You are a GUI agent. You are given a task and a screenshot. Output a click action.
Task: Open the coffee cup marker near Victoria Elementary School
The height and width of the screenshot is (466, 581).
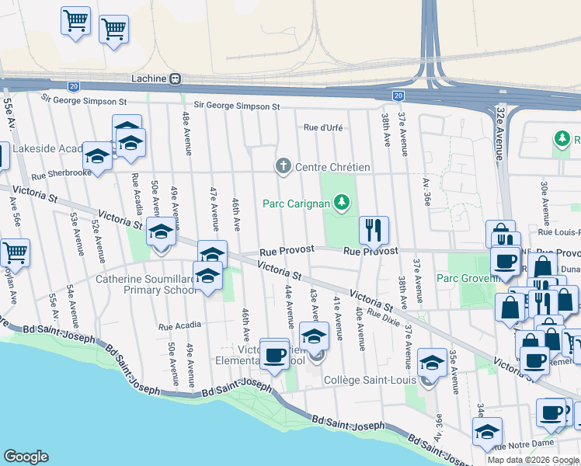click(274, 356)
